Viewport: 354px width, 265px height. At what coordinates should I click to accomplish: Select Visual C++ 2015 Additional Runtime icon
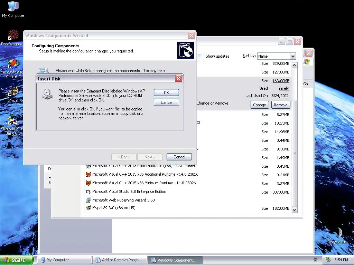tap(88, 174)
